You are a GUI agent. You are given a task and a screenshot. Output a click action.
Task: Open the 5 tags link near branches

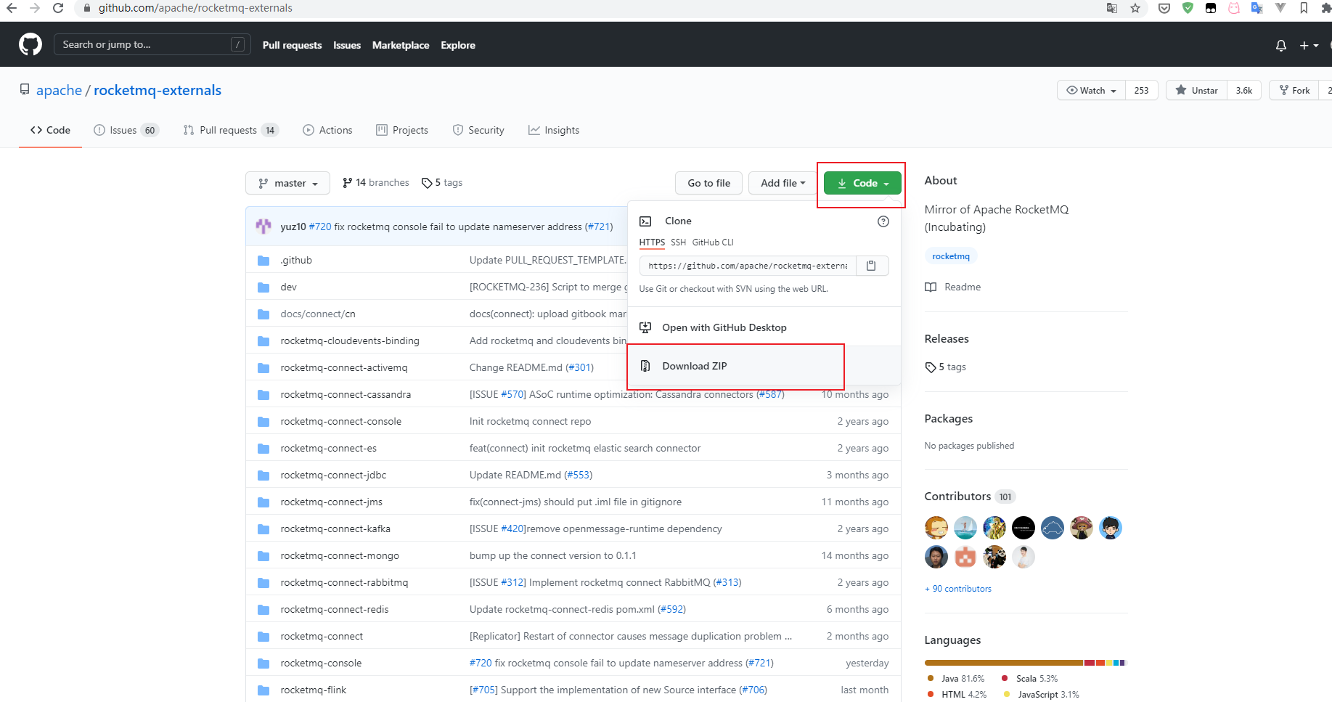(442, 183)
